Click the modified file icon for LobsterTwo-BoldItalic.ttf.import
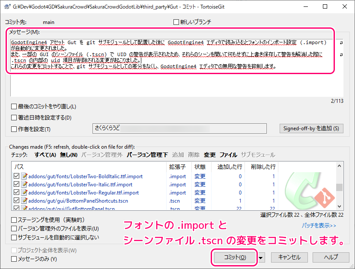 (24, 176)
